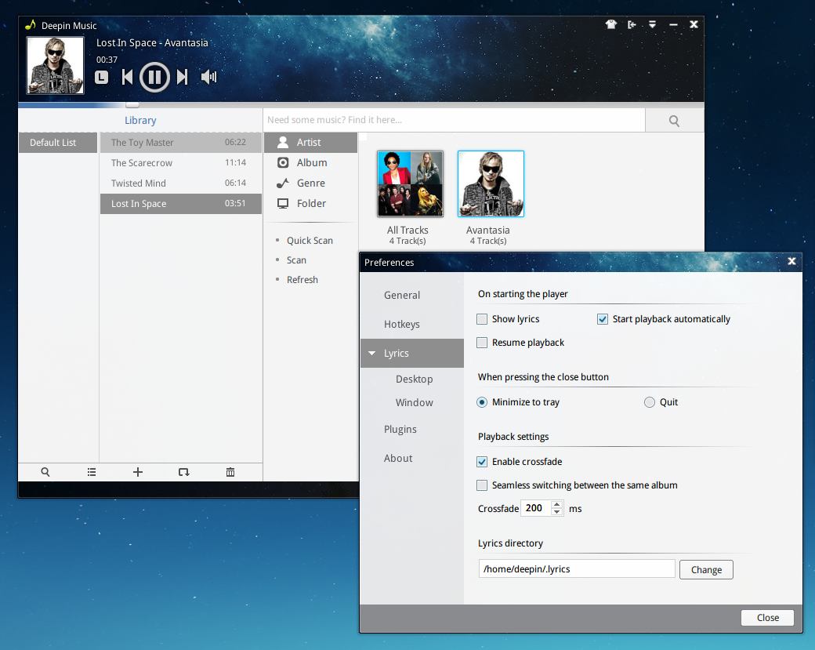Select the Artist view icon
The height and width of the screenshot is (650, 815).
(x=283, y=142)
